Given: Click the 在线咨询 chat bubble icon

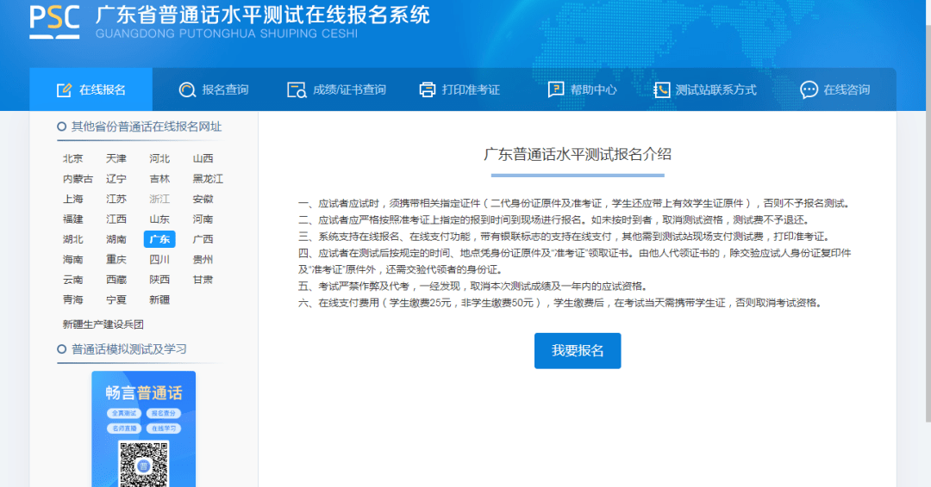Looking at the screenshot, I should [x=809, y=90].
